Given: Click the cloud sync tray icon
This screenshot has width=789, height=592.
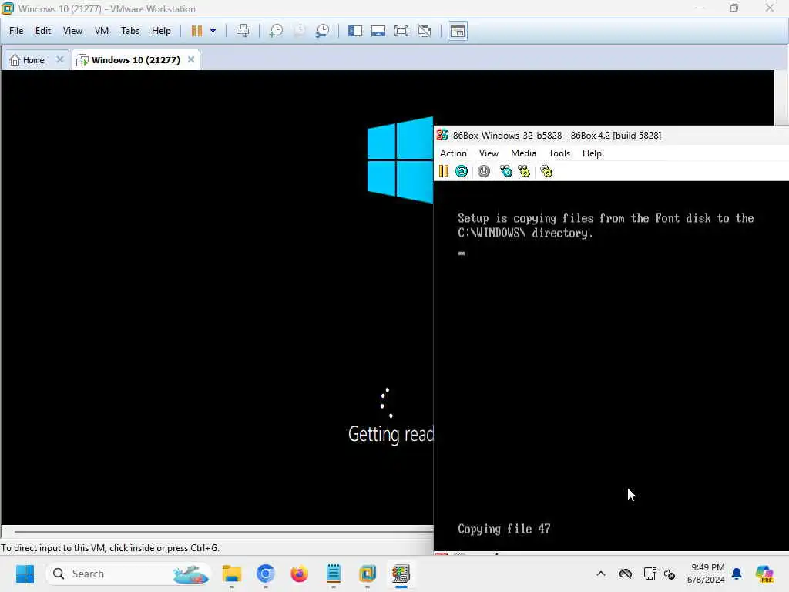Looking at the screenshot, I should coord(626,573).
